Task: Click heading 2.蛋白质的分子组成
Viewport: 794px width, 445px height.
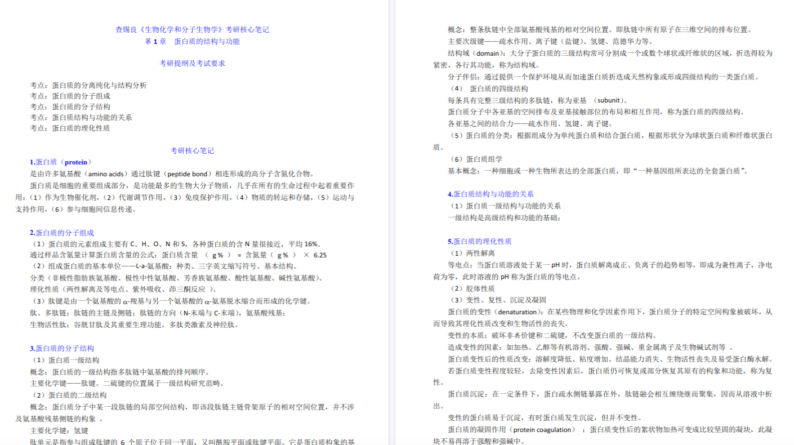Action: click(62, 232)
